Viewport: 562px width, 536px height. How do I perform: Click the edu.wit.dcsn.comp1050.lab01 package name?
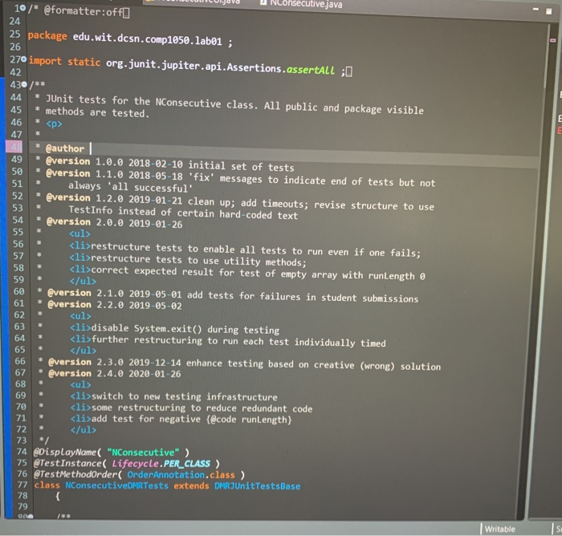coord(147,39)
